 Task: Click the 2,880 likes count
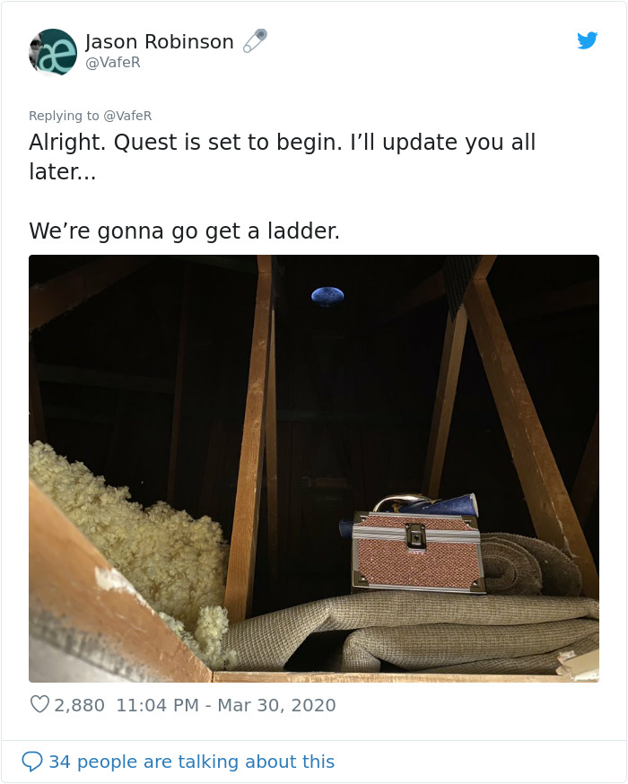79,705
